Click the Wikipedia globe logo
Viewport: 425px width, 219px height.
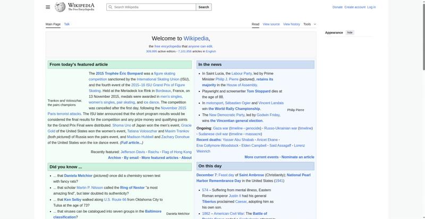click(60, 7)
